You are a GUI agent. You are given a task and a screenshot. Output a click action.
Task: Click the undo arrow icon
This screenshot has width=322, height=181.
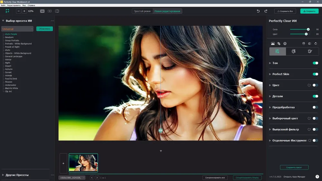[x=258, y=11]
